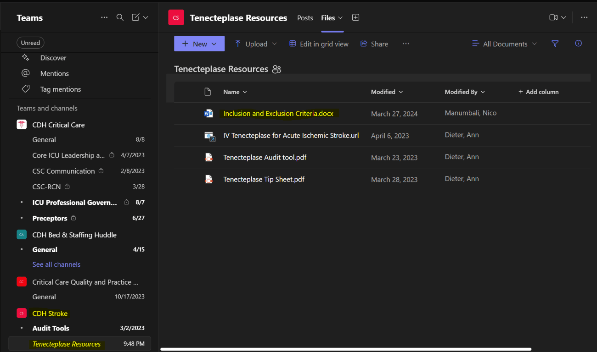Select the CDH Stroke team
597x352 pixels.
[x=50, y=313]
